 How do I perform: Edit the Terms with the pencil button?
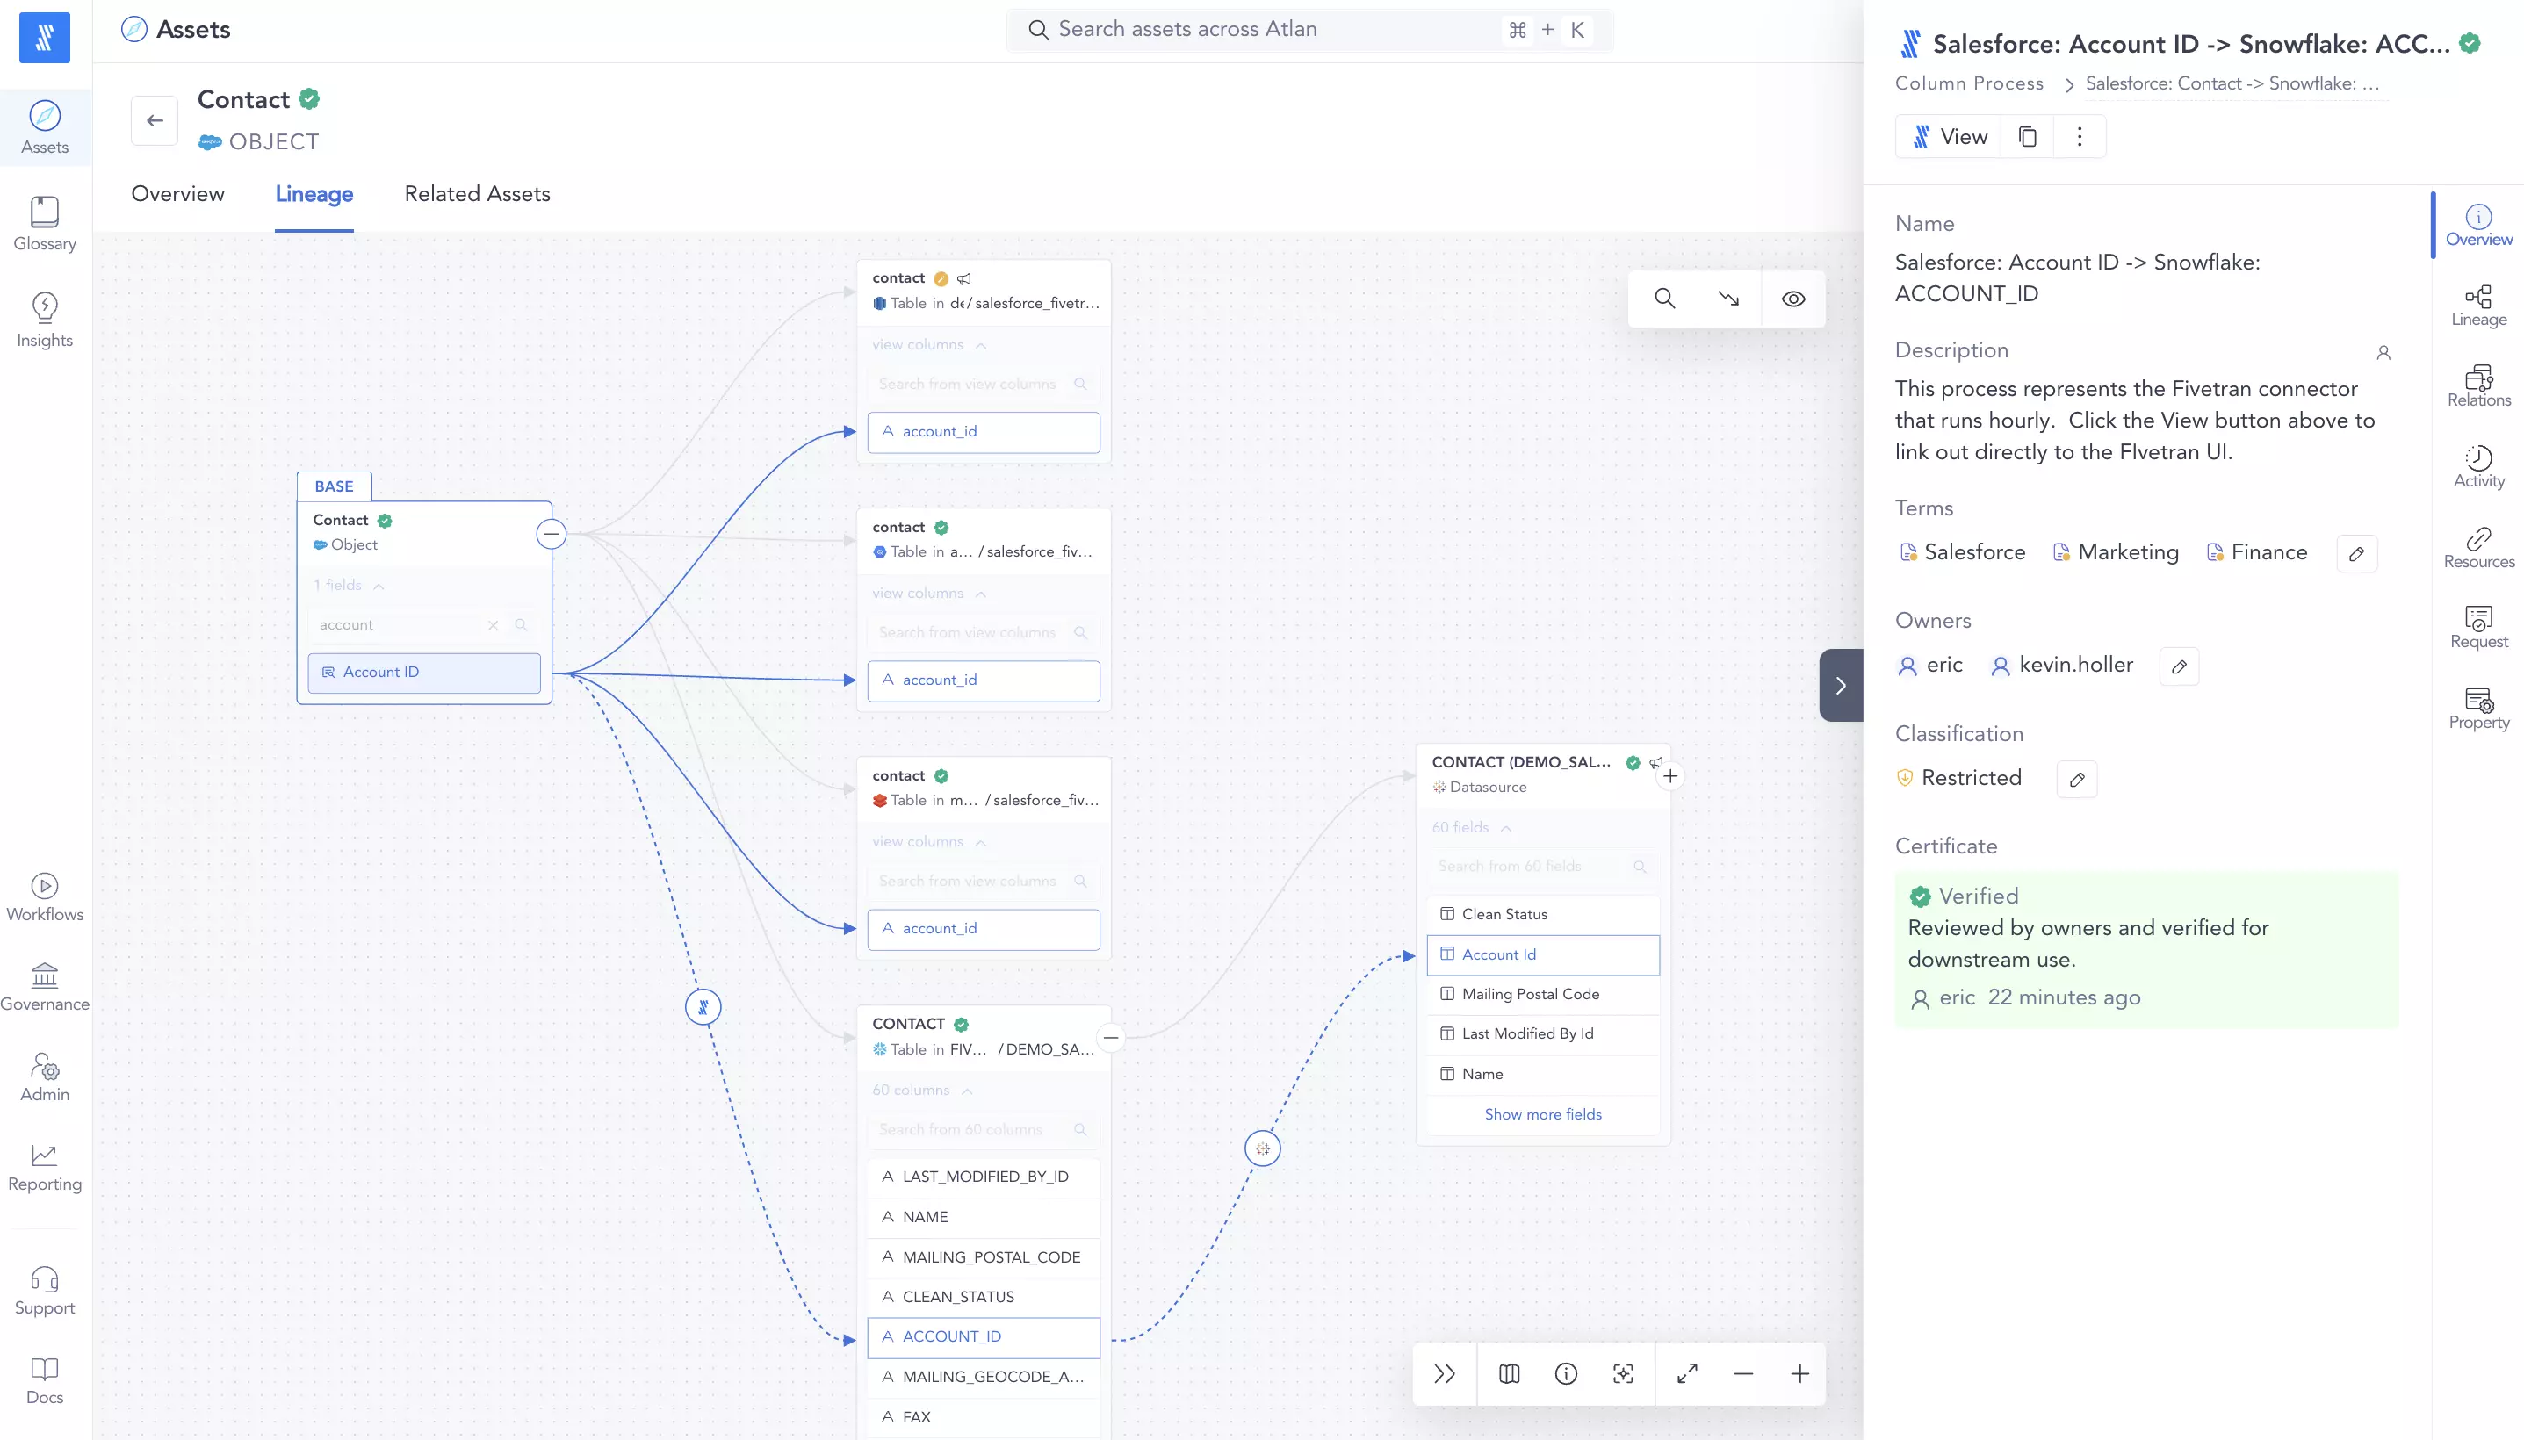pyautogui.click(x=2357, y=554)
